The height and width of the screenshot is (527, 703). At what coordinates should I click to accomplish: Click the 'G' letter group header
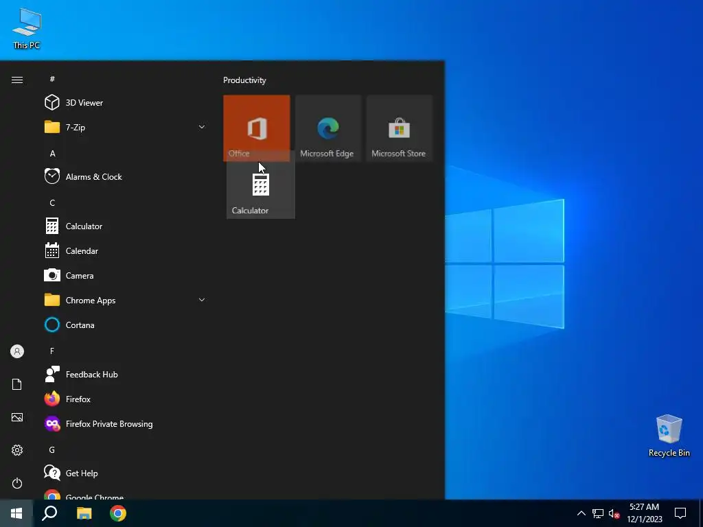52,450
